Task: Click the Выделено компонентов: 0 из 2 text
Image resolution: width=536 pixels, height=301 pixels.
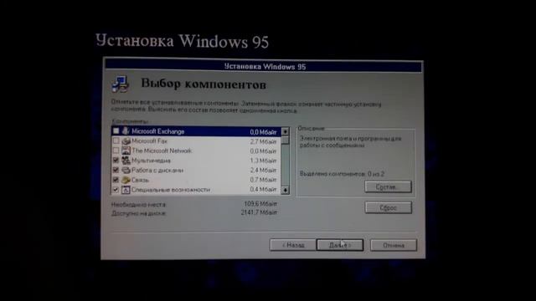Action: (x=342, y=174)
